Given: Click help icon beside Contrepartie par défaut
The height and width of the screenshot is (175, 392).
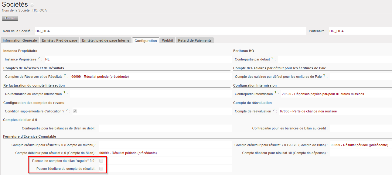Looking at the screenshot, I should point(272,58).
